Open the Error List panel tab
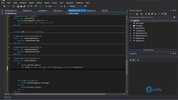178x100 pixels. (8, 97)
